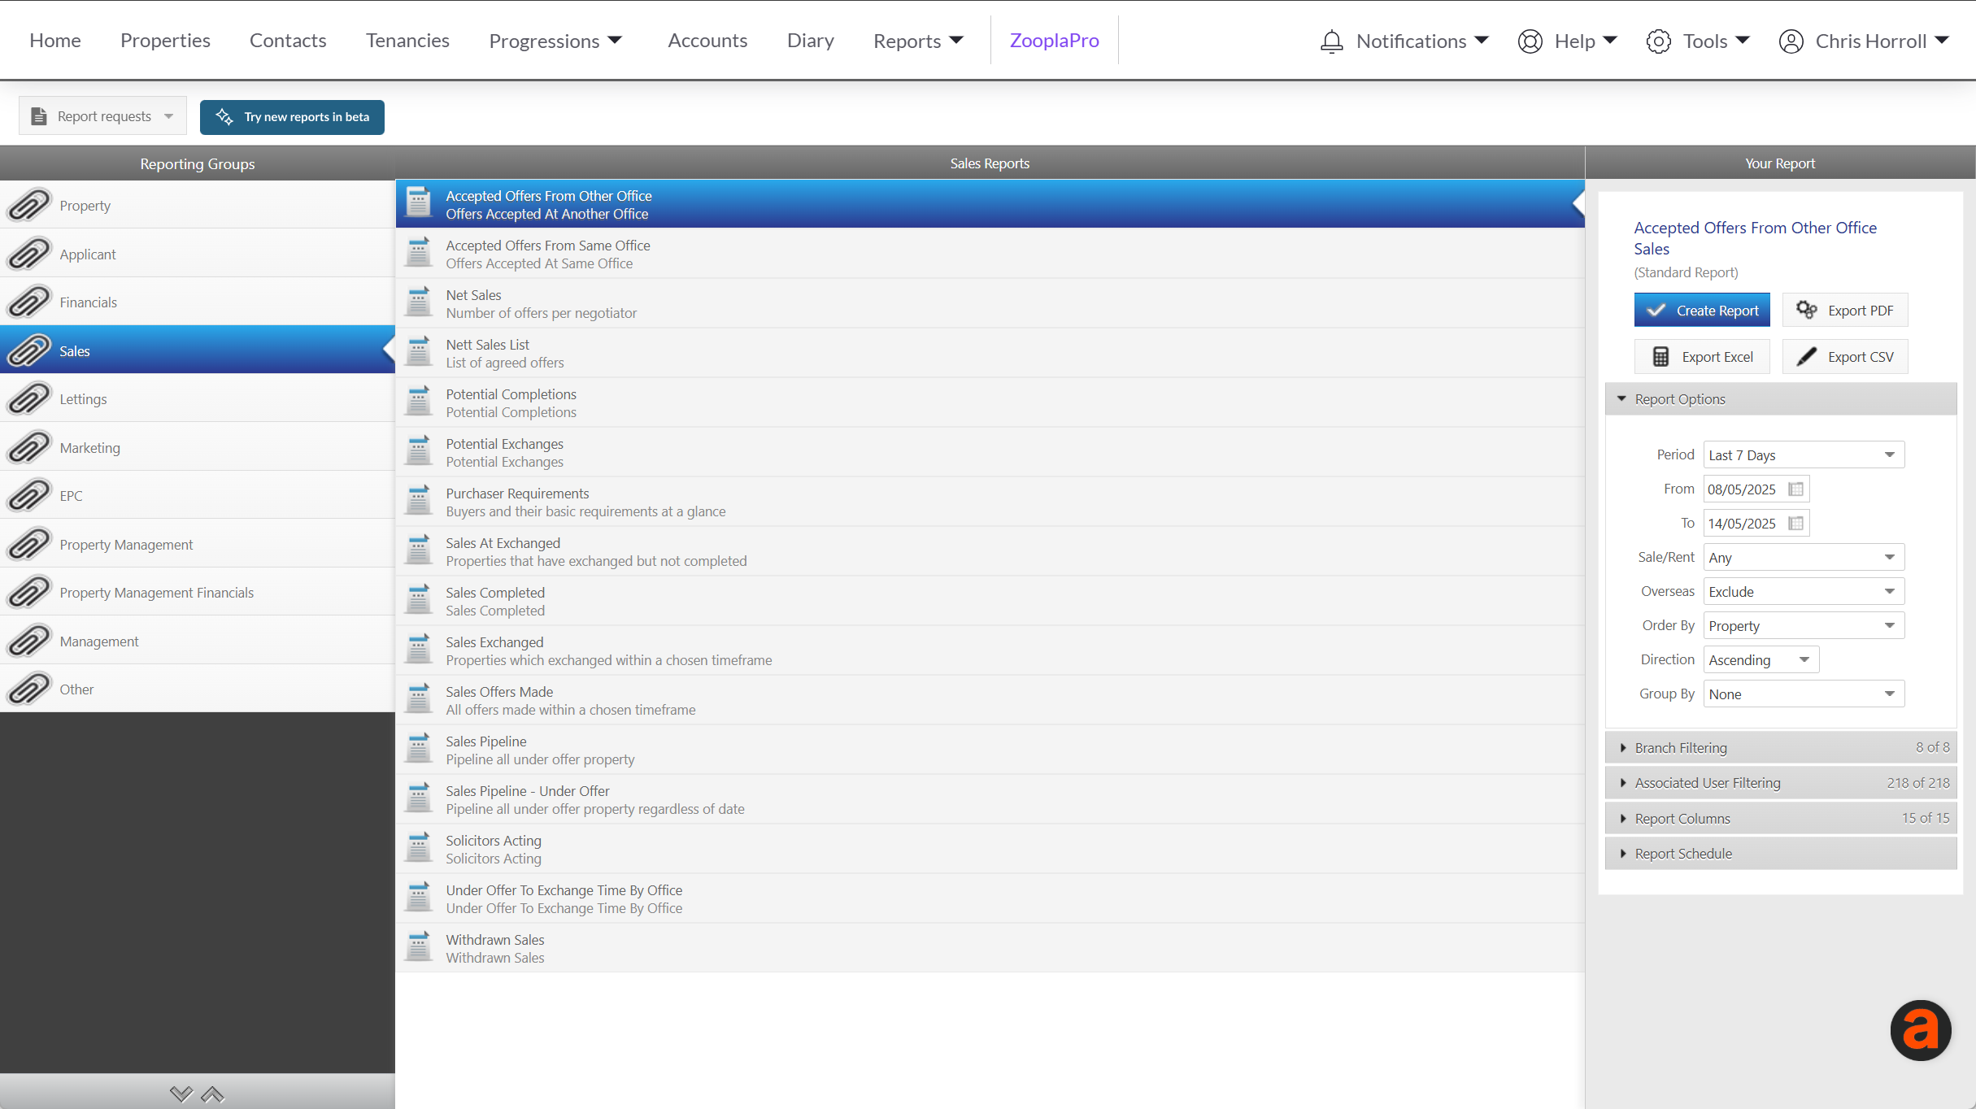1976x1109 pixels.
Task: Click the Export PDF button
Action: tap(1845, 311)
